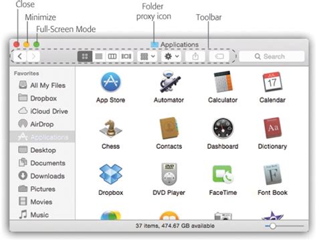
Task: Select the Chess app icon
Action: pos(110,128)
